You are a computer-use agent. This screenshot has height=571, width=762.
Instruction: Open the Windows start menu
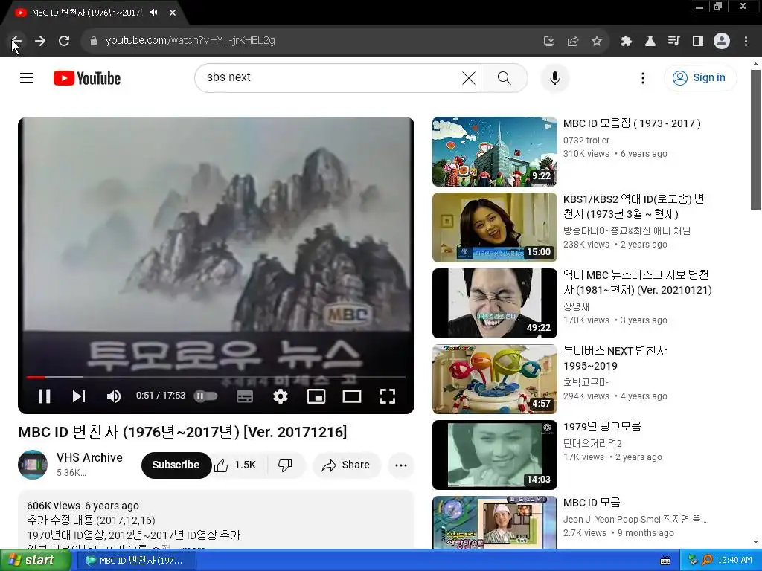pyautogui.click(x=35, y=560)
